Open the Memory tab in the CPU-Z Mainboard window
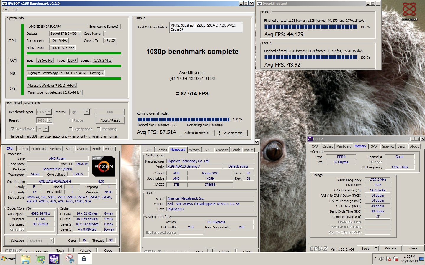 coord(194,150)
